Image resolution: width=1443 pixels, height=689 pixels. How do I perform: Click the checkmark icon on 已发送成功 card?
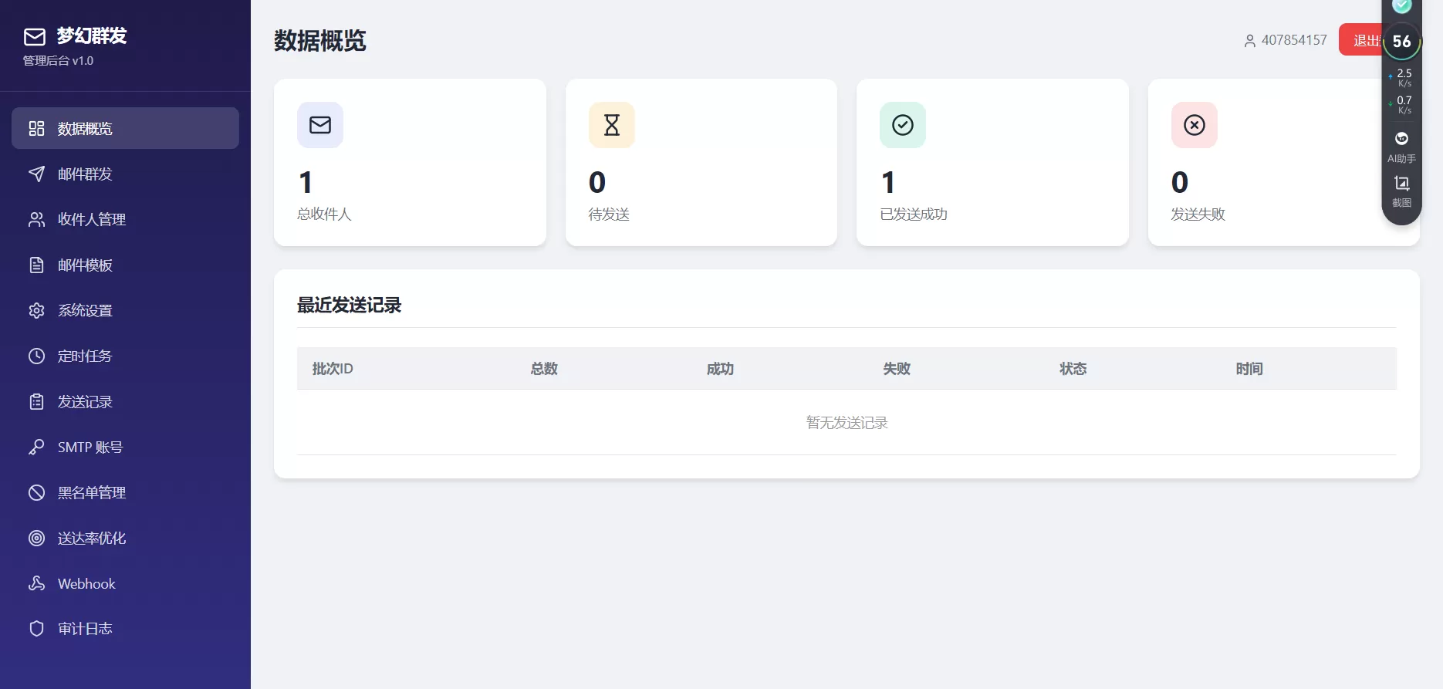click(x=903, y=125)
